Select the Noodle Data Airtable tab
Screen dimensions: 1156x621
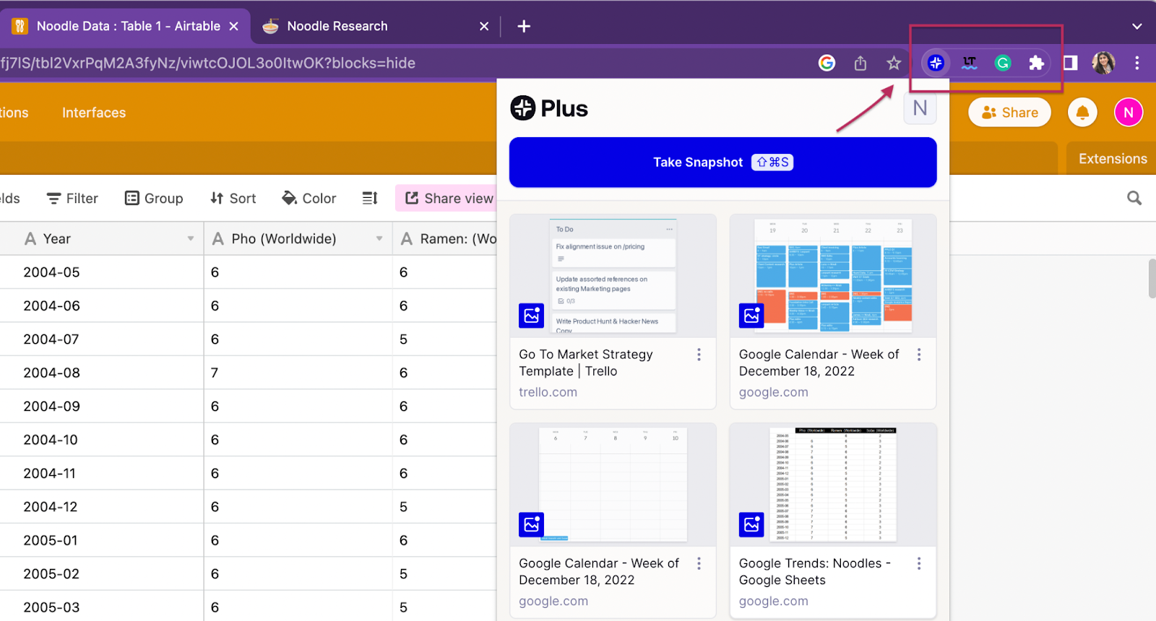pyautogui.click(x=124, y=26)
